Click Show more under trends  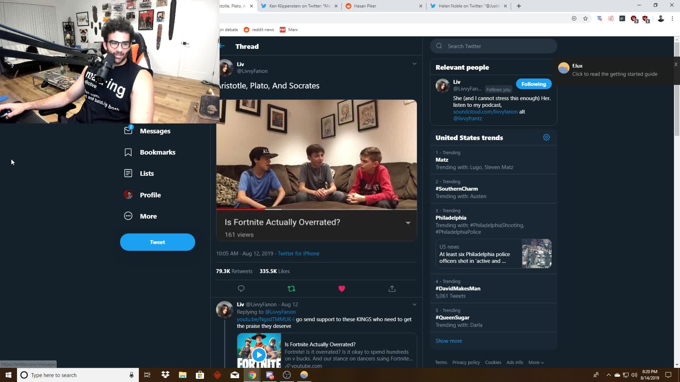(x=448, y=341)
